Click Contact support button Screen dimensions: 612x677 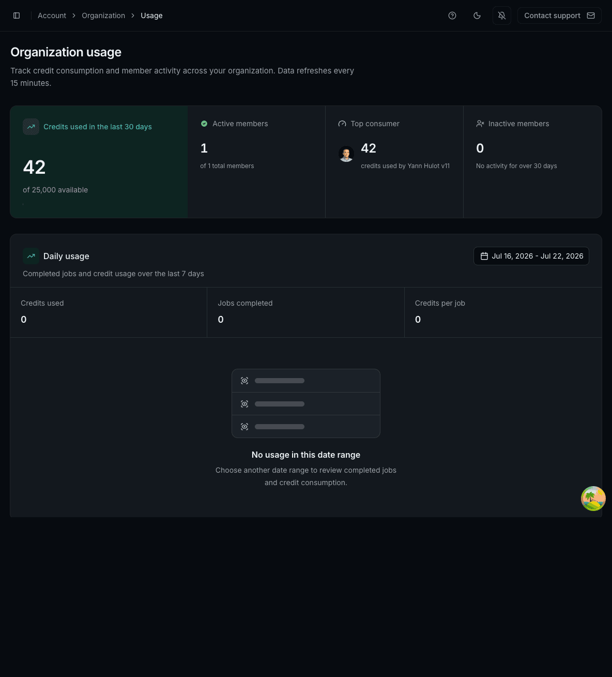(559, 16)
